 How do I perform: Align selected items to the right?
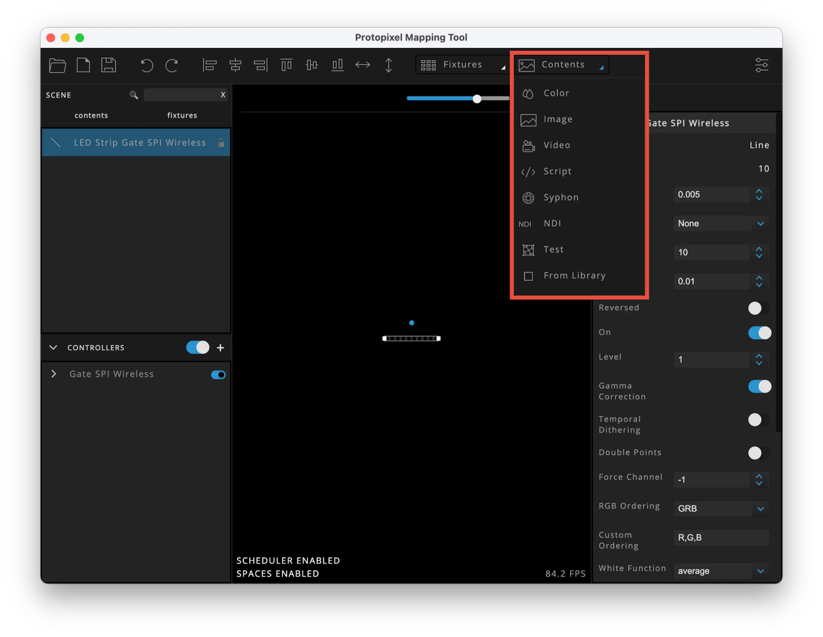click(261, 65)
